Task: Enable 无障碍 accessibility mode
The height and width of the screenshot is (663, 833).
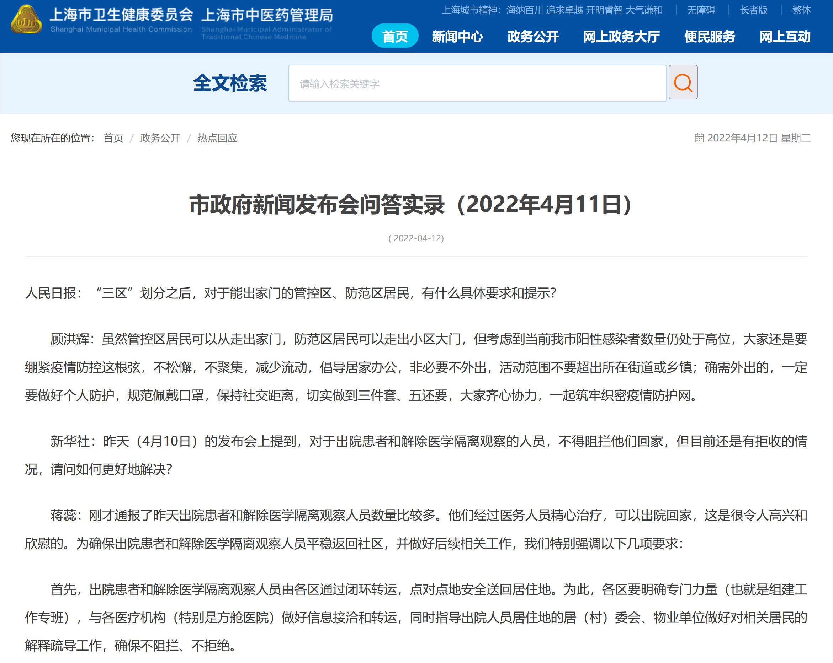Action: [700, 10]
